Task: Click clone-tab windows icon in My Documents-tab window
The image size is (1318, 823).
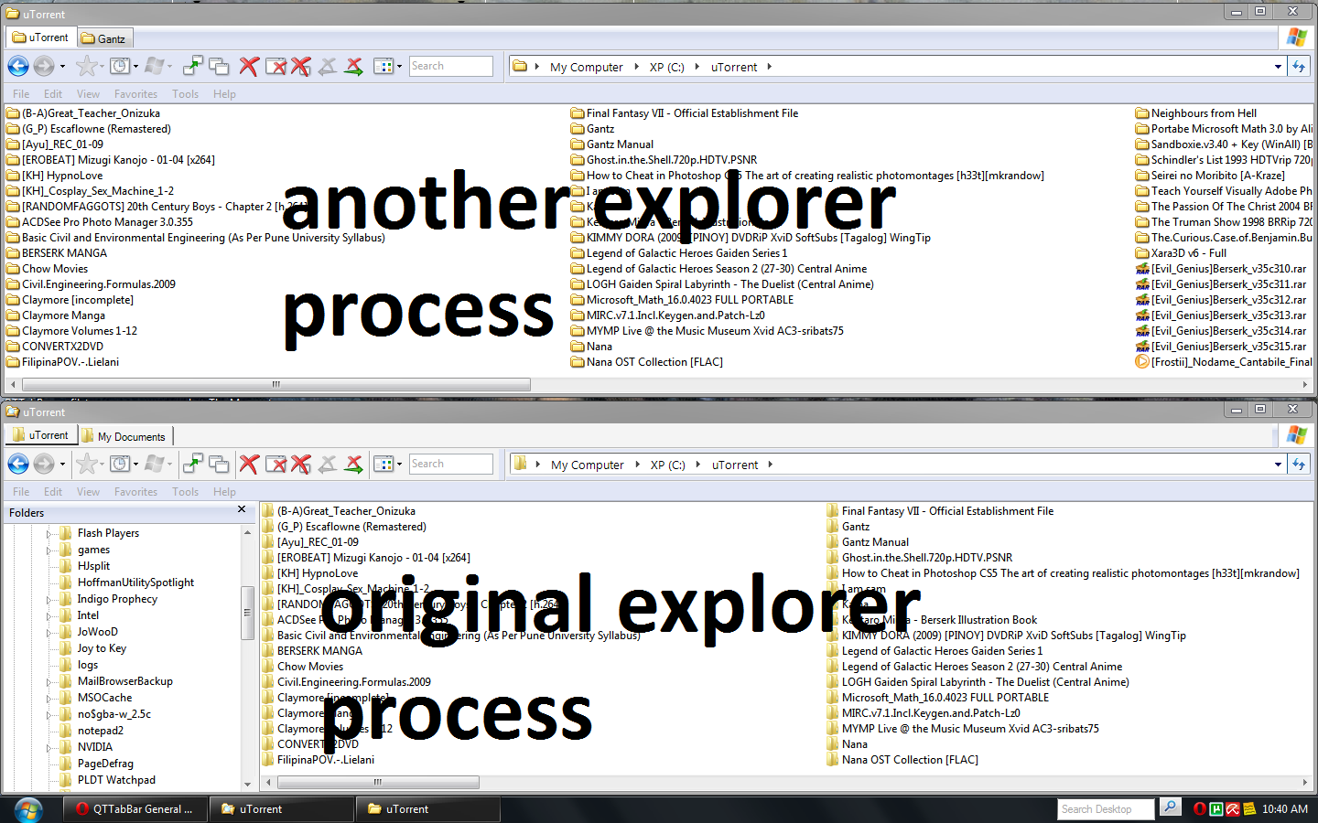Action: 219,464
